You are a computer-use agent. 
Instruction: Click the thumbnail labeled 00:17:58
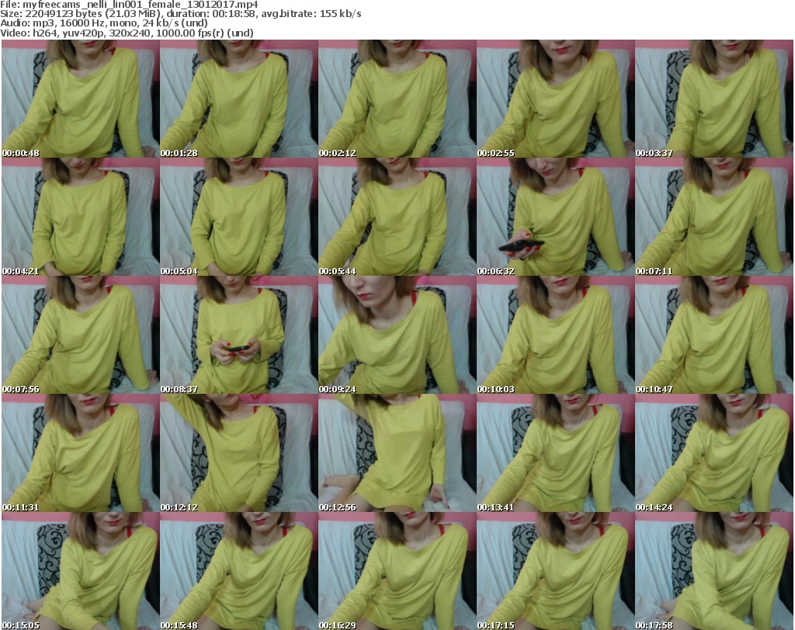pyautogui.click(x=714, y=571)
